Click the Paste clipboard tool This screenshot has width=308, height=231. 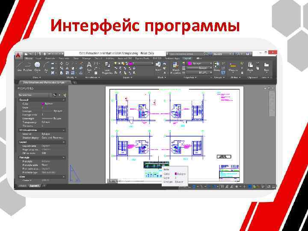[250, 66]
